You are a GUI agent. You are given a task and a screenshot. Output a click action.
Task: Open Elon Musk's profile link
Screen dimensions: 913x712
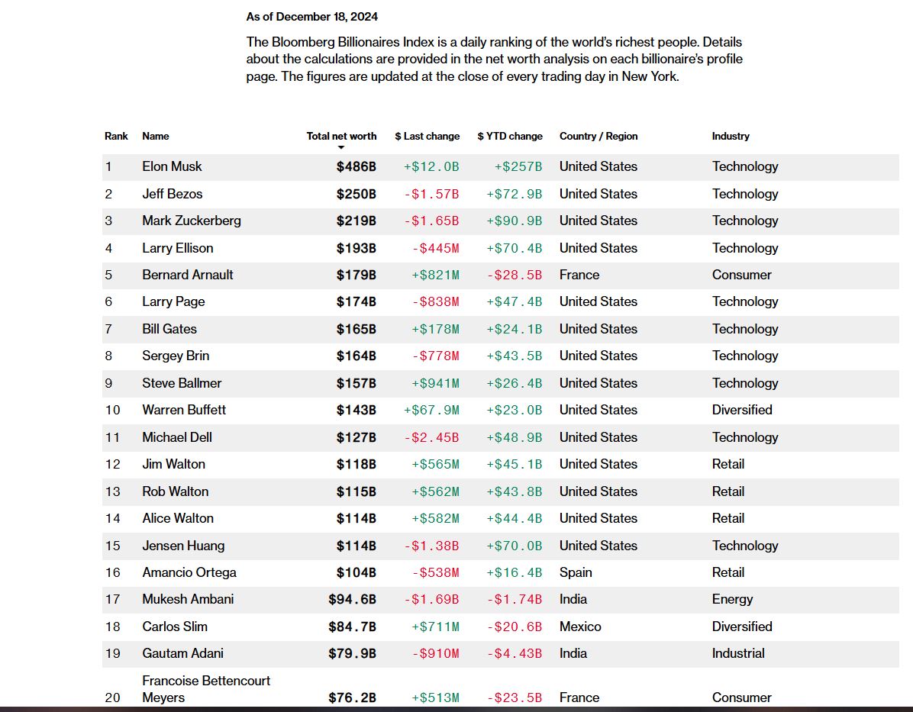click(172, 166)
